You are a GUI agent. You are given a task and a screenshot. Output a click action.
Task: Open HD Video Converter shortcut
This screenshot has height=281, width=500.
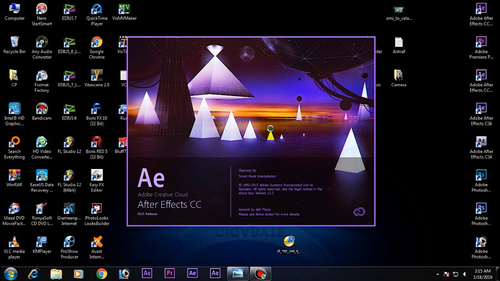[x=42, y=148]
